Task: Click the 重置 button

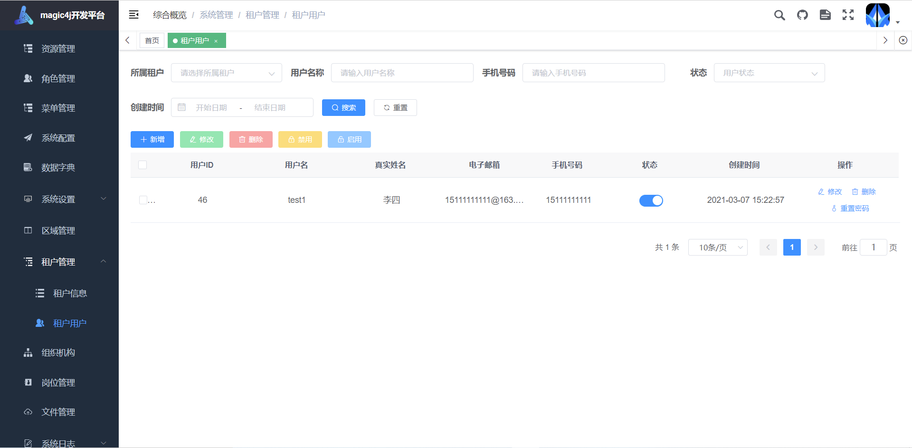Action: (x=395, y=107)
